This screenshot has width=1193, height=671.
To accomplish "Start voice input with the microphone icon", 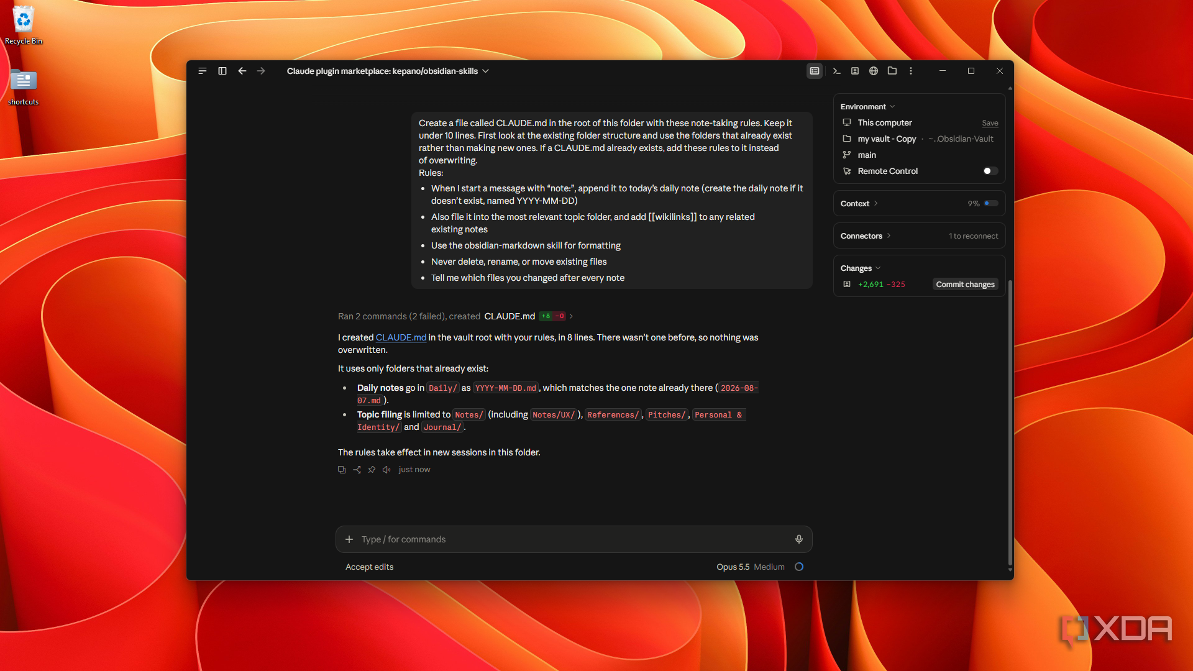I will pos(799,539).
